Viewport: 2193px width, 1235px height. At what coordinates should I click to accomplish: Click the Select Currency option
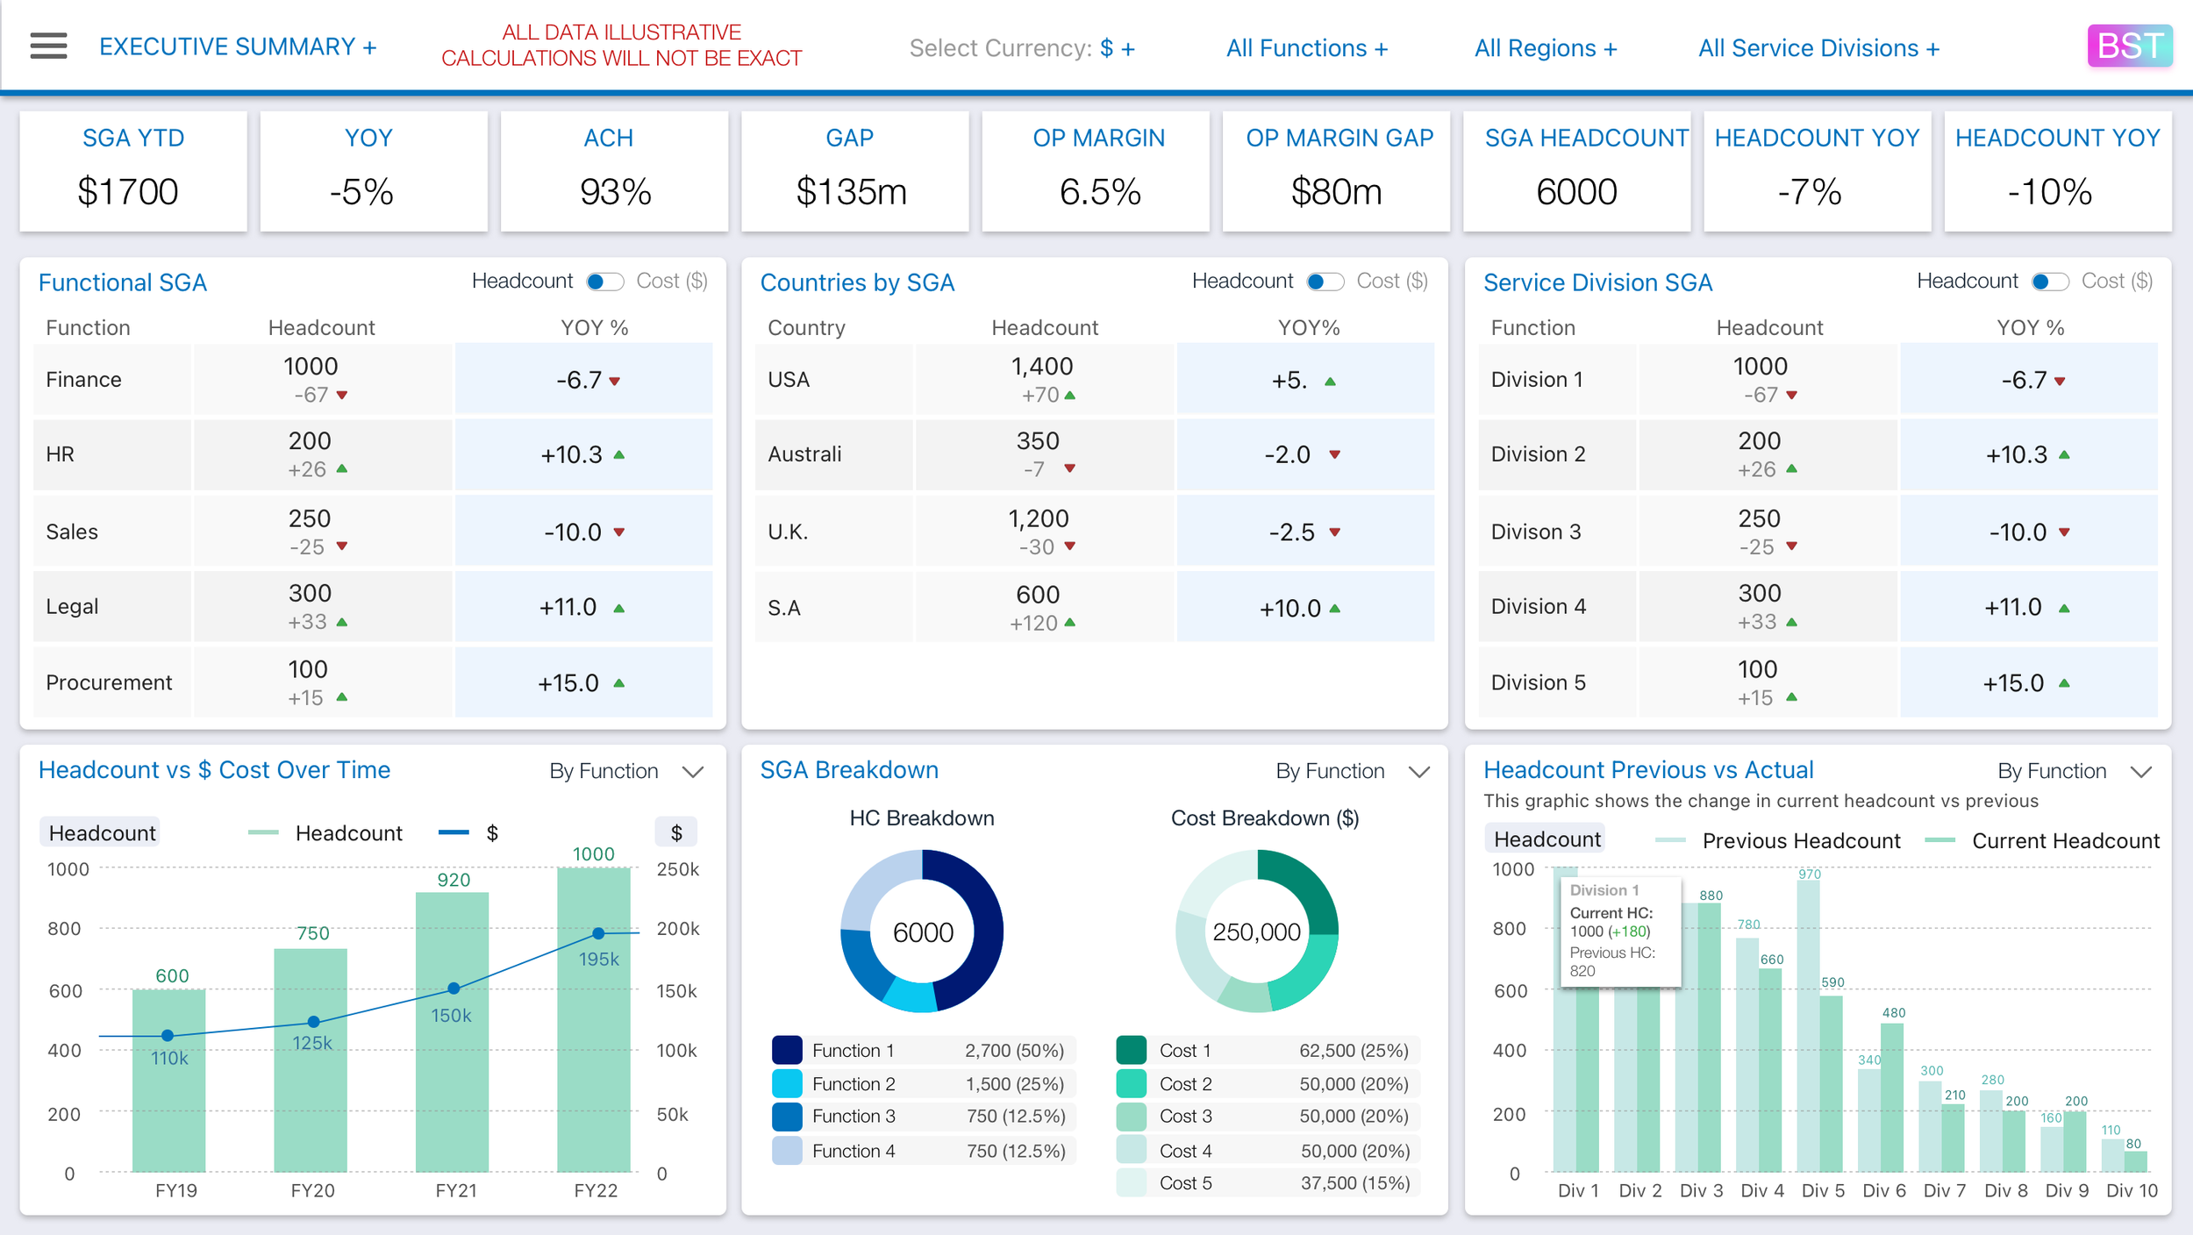[1022, 48]
